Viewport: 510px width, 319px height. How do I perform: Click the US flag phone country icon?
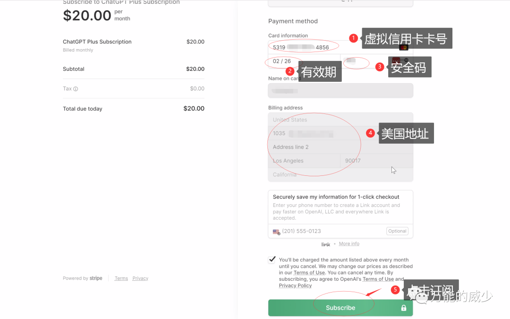point(276,232)
